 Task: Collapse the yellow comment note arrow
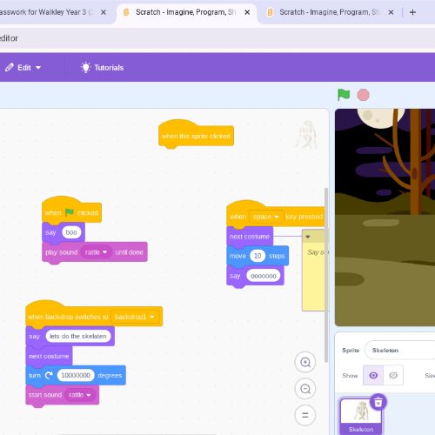pyautogui.click(x=308, y=237)
